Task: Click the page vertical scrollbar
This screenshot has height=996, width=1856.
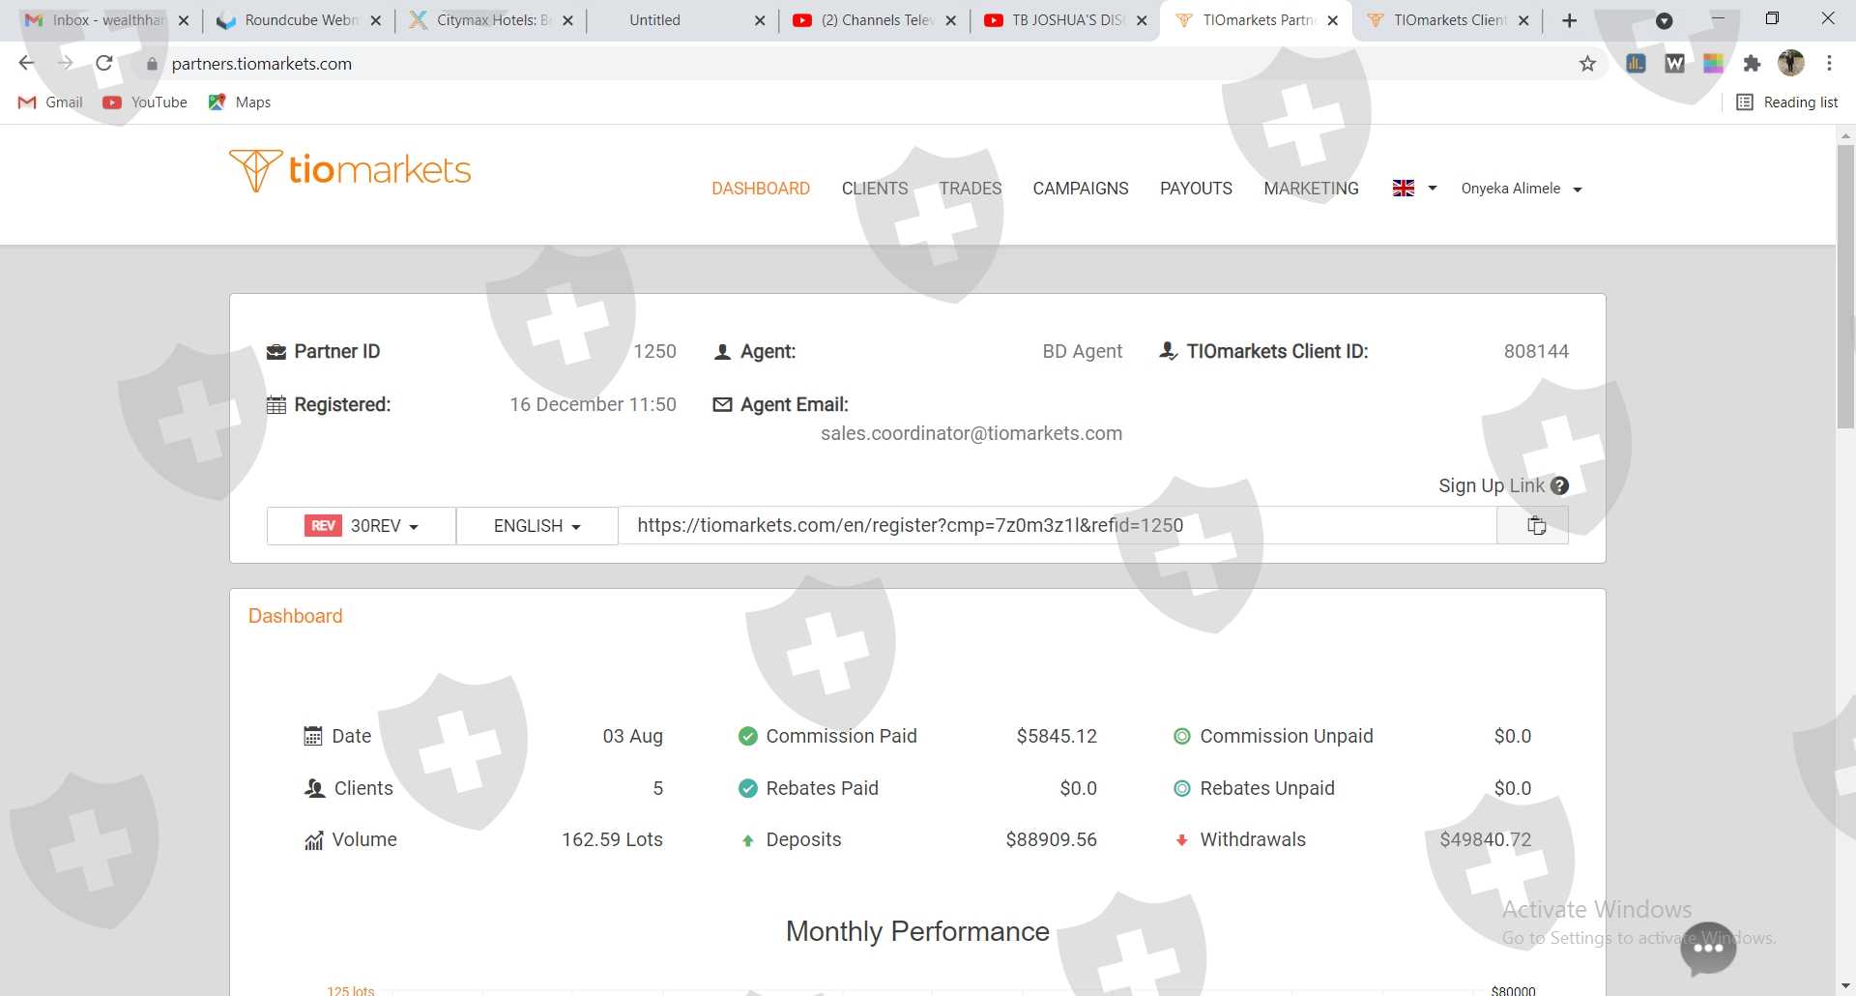Action: (x=1845, y=285)
